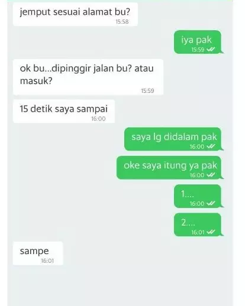Image resolution: width=245 pixels, height=306 pixels.
Task: Click empty chat area below 'sampe'
Action: click(x=120, y=285)
